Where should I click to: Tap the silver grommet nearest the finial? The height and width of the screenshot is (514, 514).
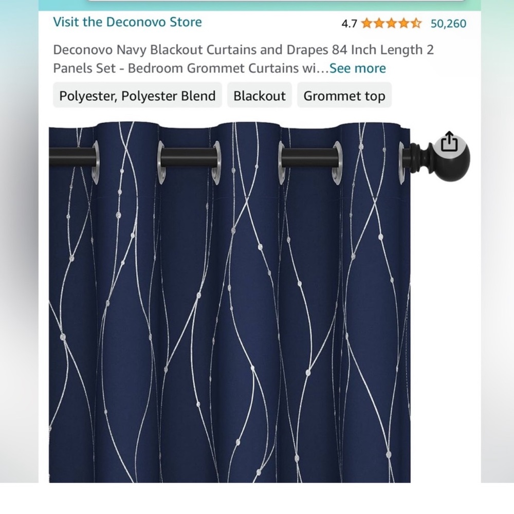click(401, 163)
